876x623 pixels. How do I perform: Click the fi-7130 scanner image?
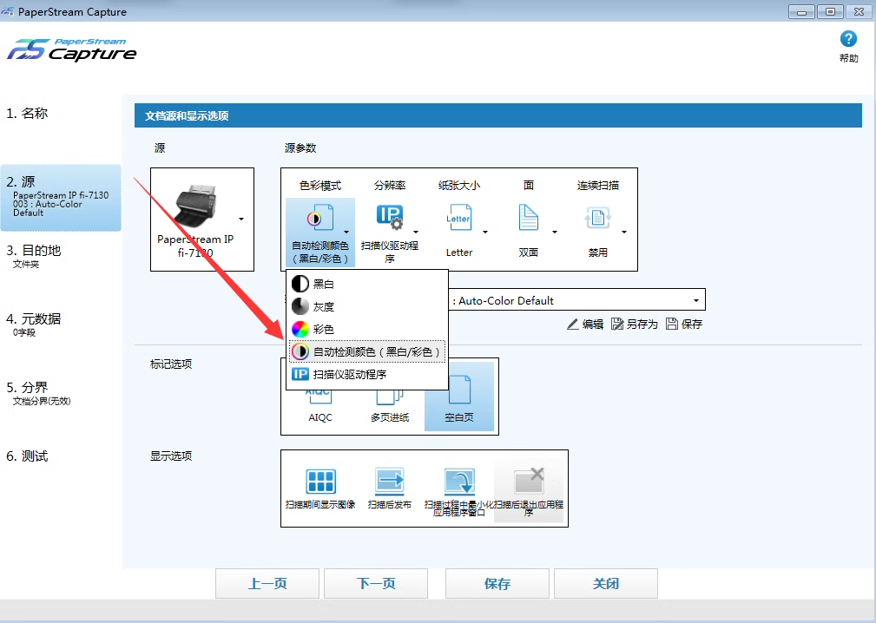pos(195,204)
